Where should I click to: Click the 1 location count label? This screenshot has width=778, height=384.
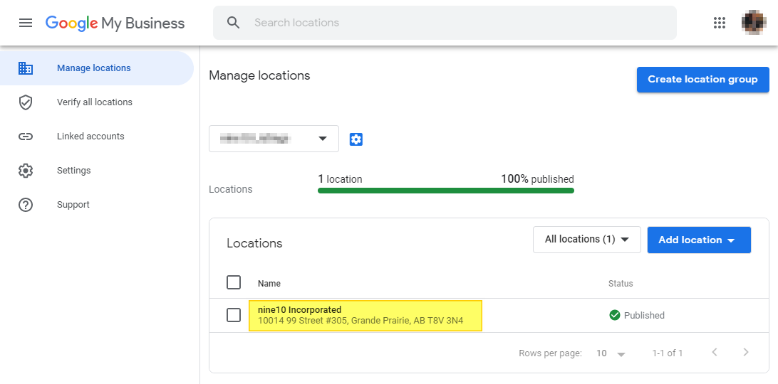pyautogui.click(x=340, y=179)
